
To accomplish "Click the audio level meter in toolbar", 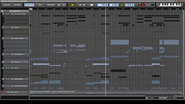I will pyautogui.click(x=150, y=5).
